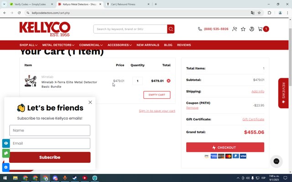The height and width of the screenshot is (182, 292).
Task: Click the Add Info shipping link
Action: click(x=258, y=91)
